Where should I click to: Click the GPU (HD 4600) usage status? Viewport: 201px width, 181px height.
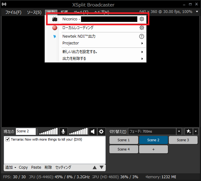115,177
